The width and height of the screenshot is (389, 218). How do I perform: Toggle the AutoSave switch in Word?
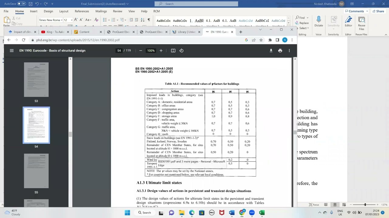coord(21,4)
